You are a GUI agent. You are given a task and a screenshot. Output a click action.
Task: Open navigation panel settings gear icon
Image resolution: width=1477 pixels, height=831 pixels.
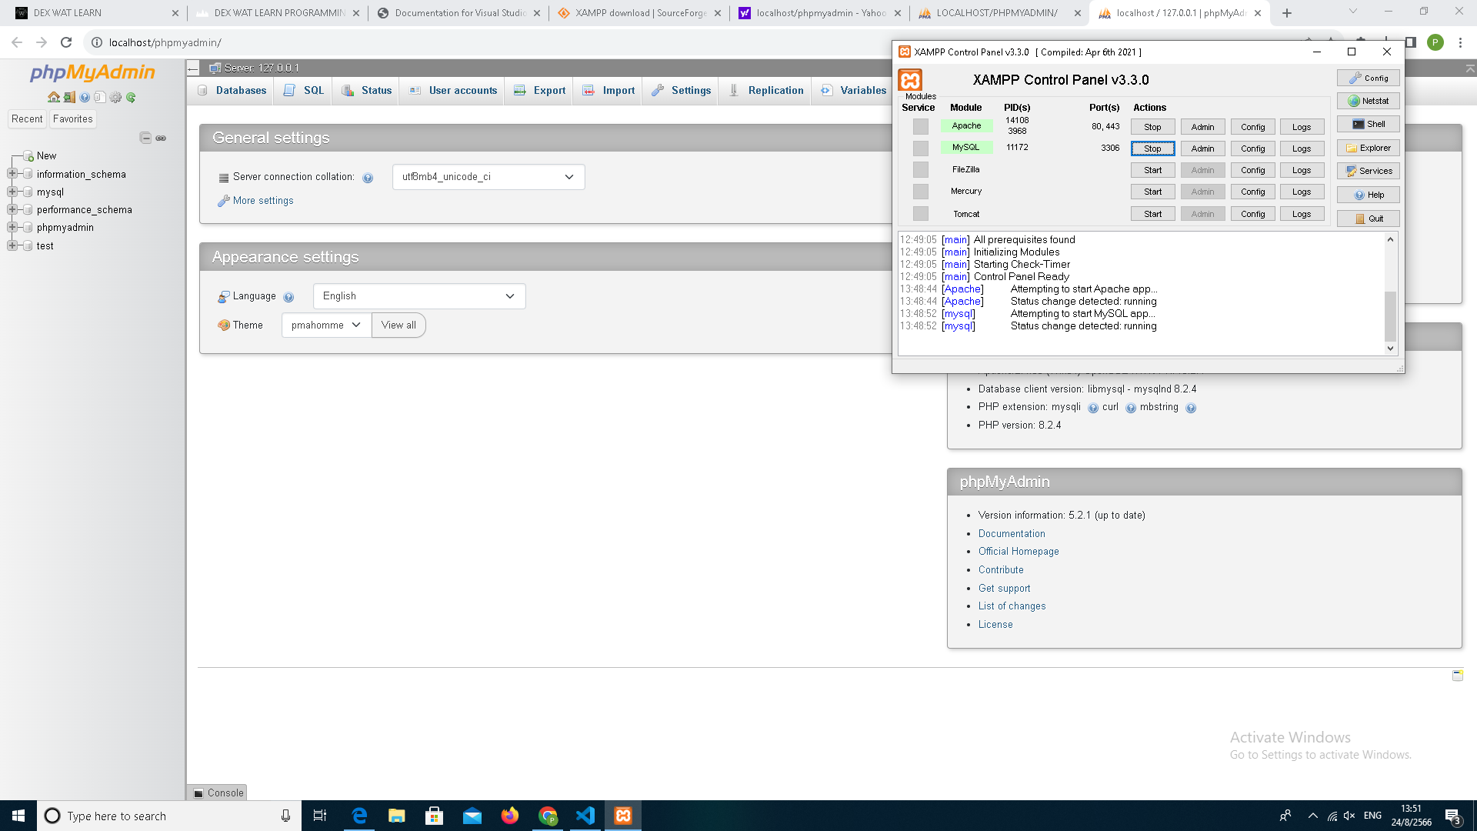[115, 98]
